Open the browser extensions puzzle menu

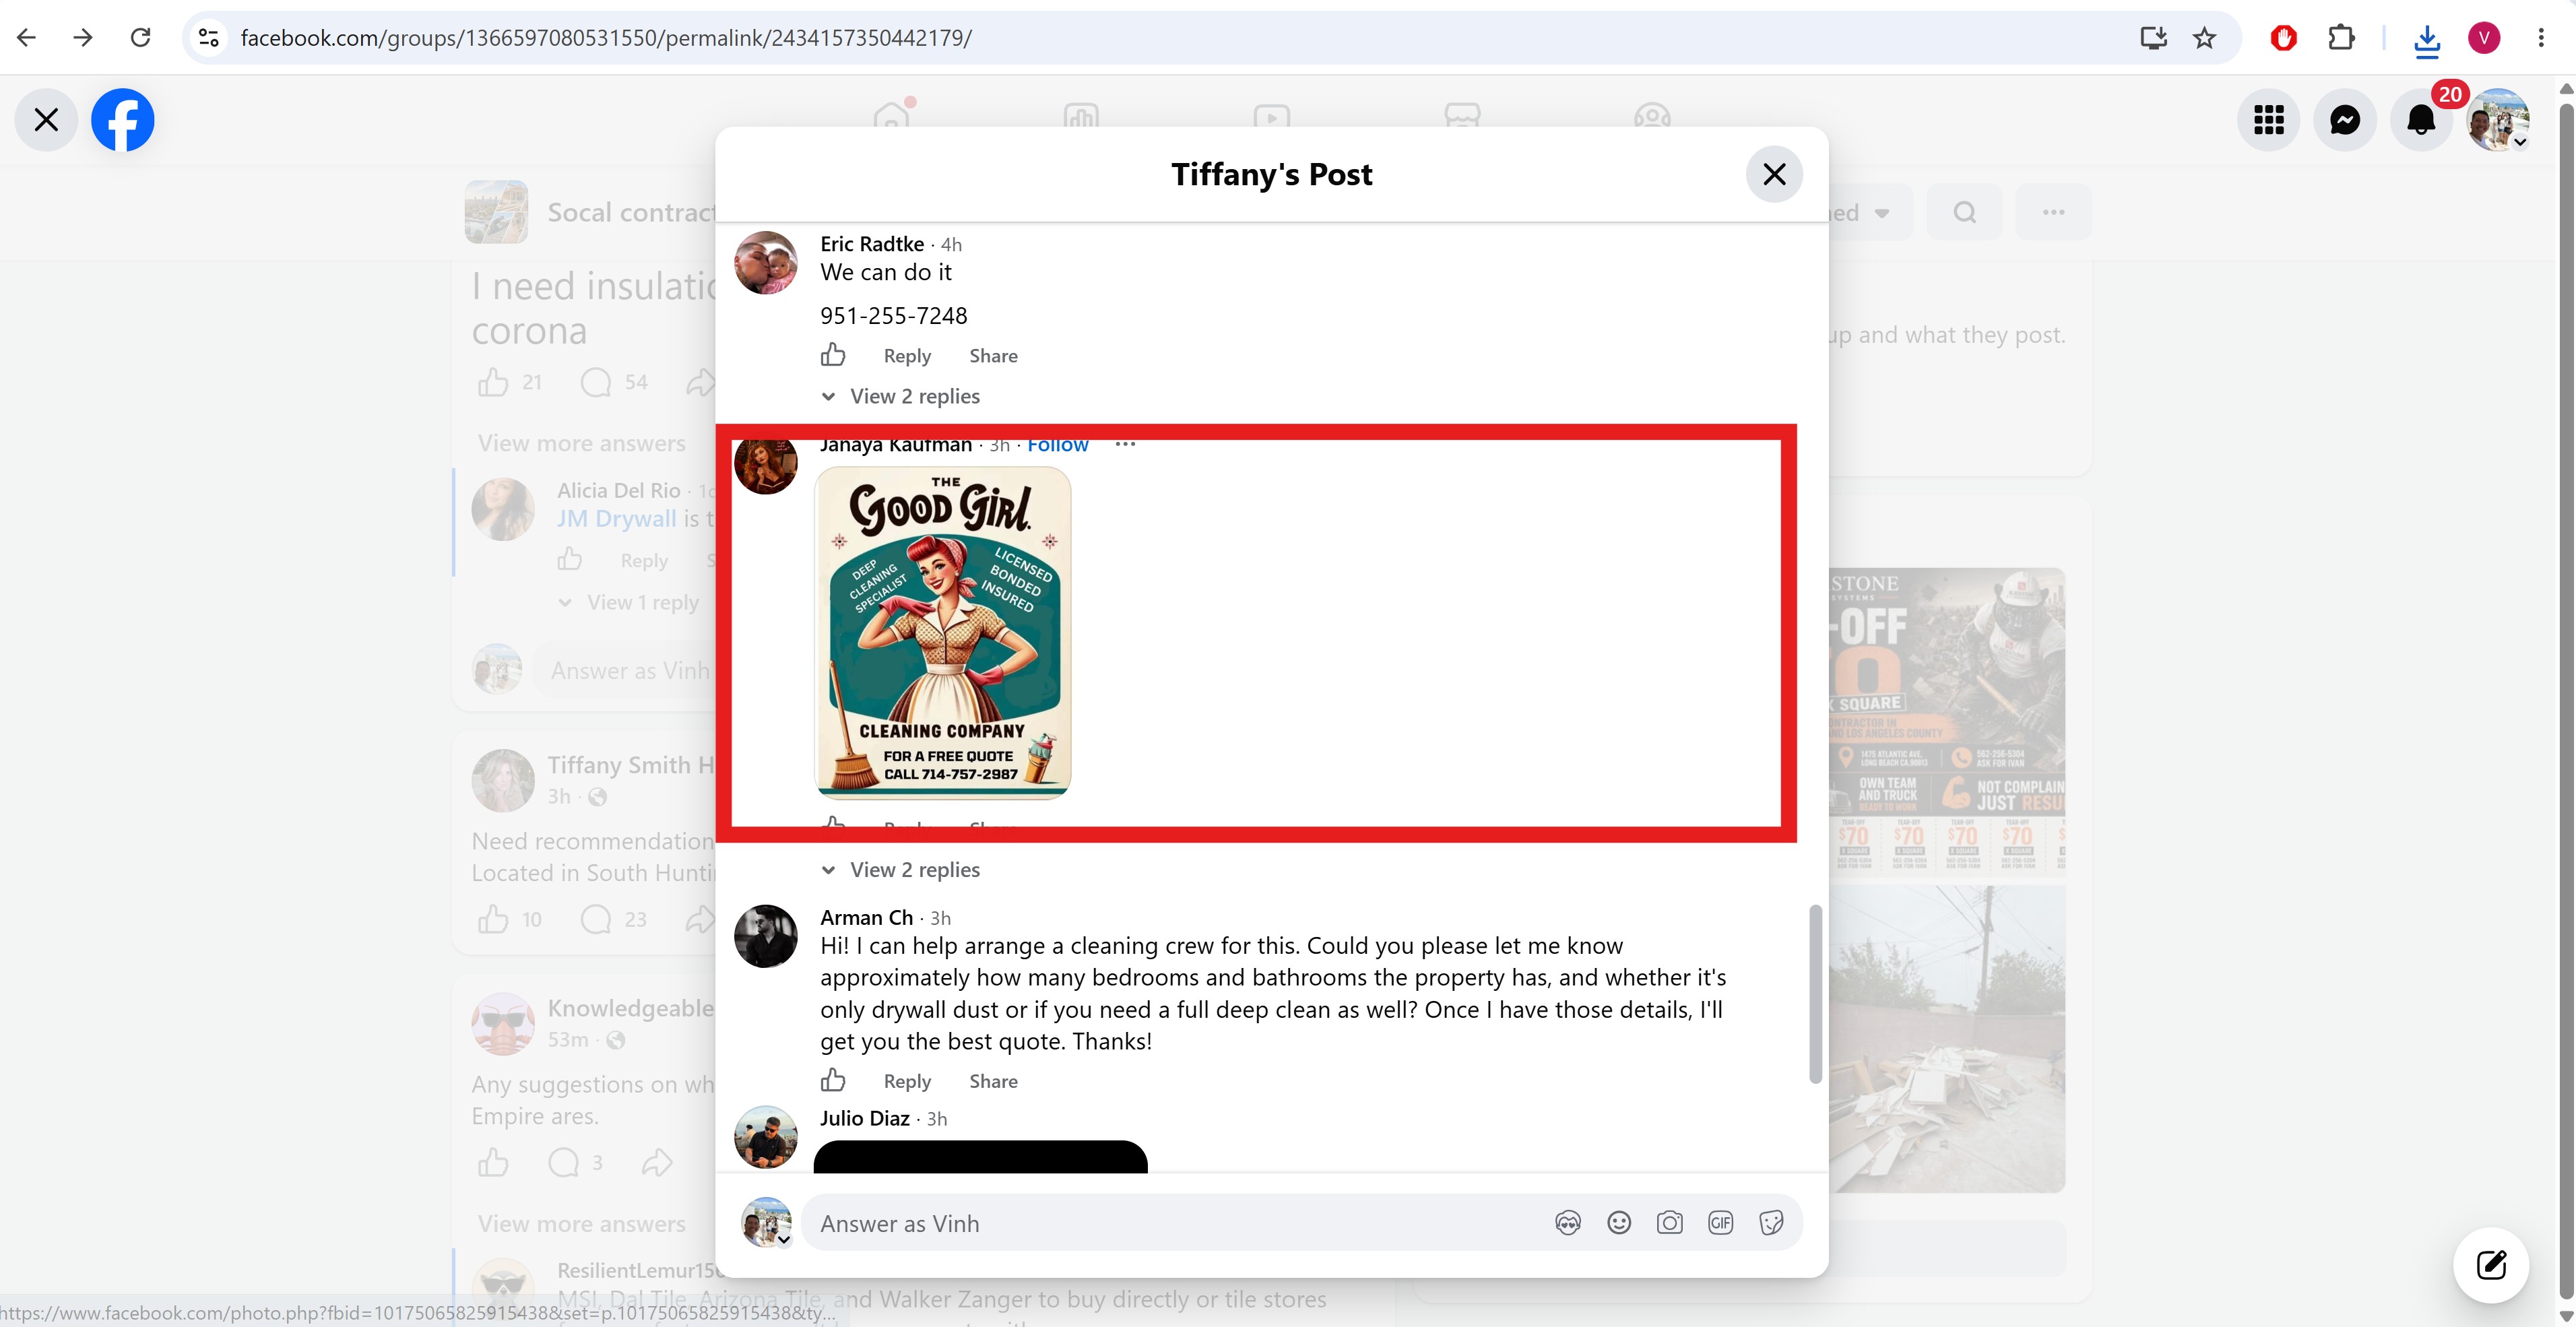pos(2341,38)
